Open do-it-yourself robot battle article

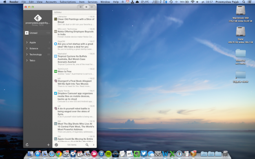tap(75, 111)
